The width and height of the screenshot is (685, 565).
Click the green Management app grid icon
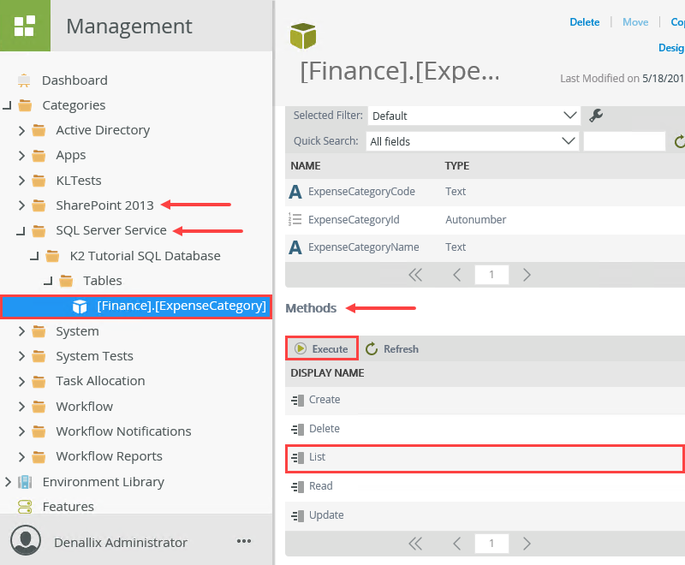pyautogui.click(x=25, y=25)
